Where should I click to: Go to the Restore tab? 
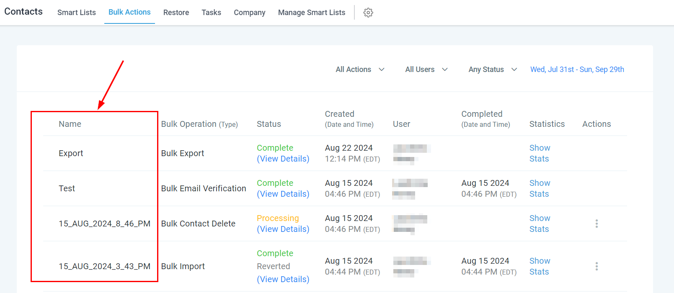(176, 13)
